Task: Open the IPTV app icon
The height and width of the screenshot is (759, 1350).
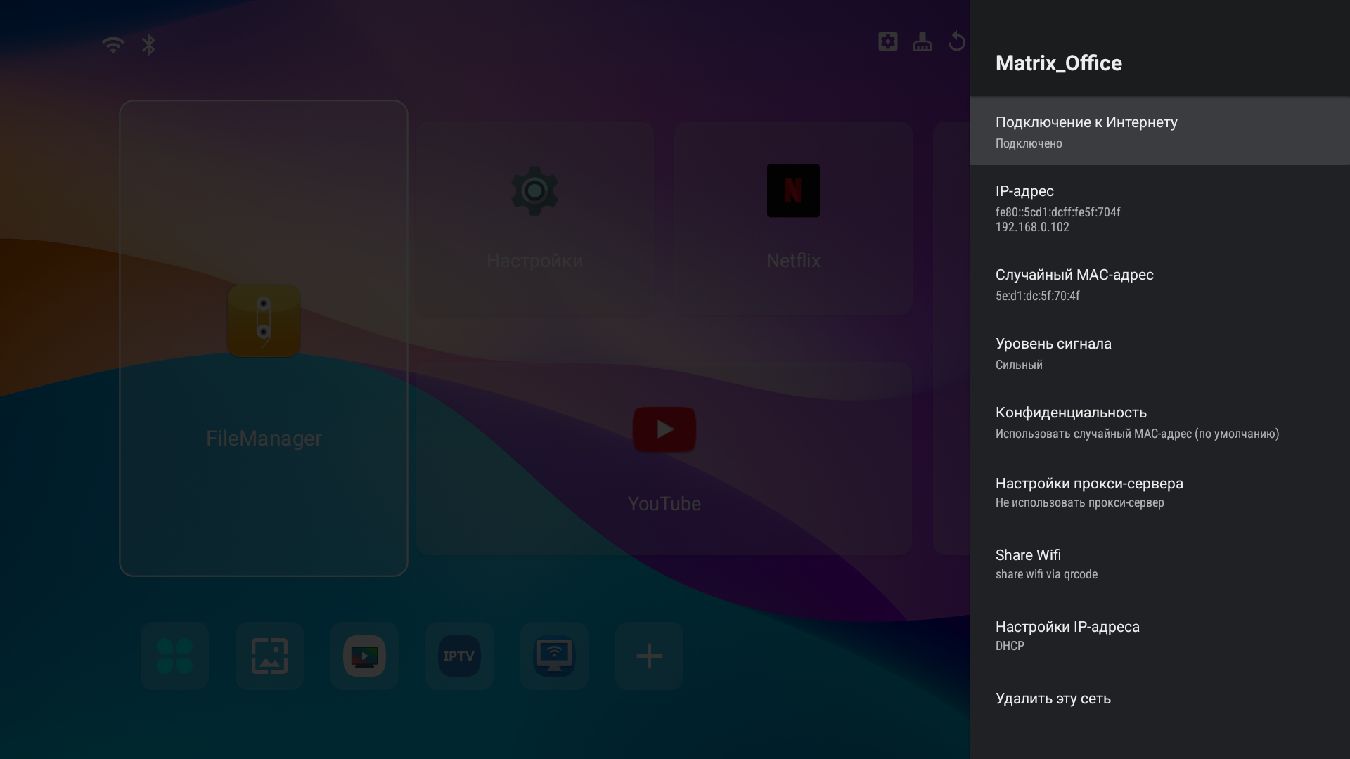Action: point(459,656)
